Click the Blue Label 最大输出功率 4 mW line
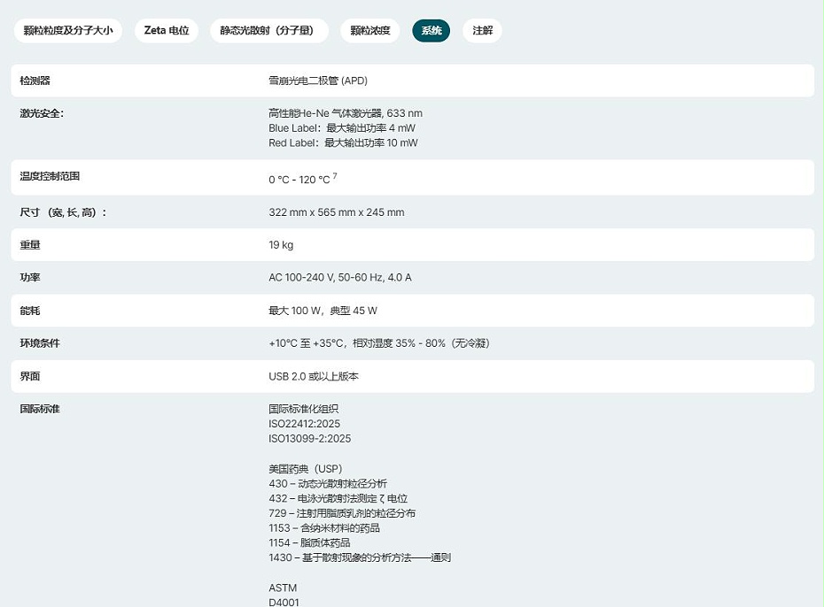This screenshot has height=607, width=824. tap(340, 128)
